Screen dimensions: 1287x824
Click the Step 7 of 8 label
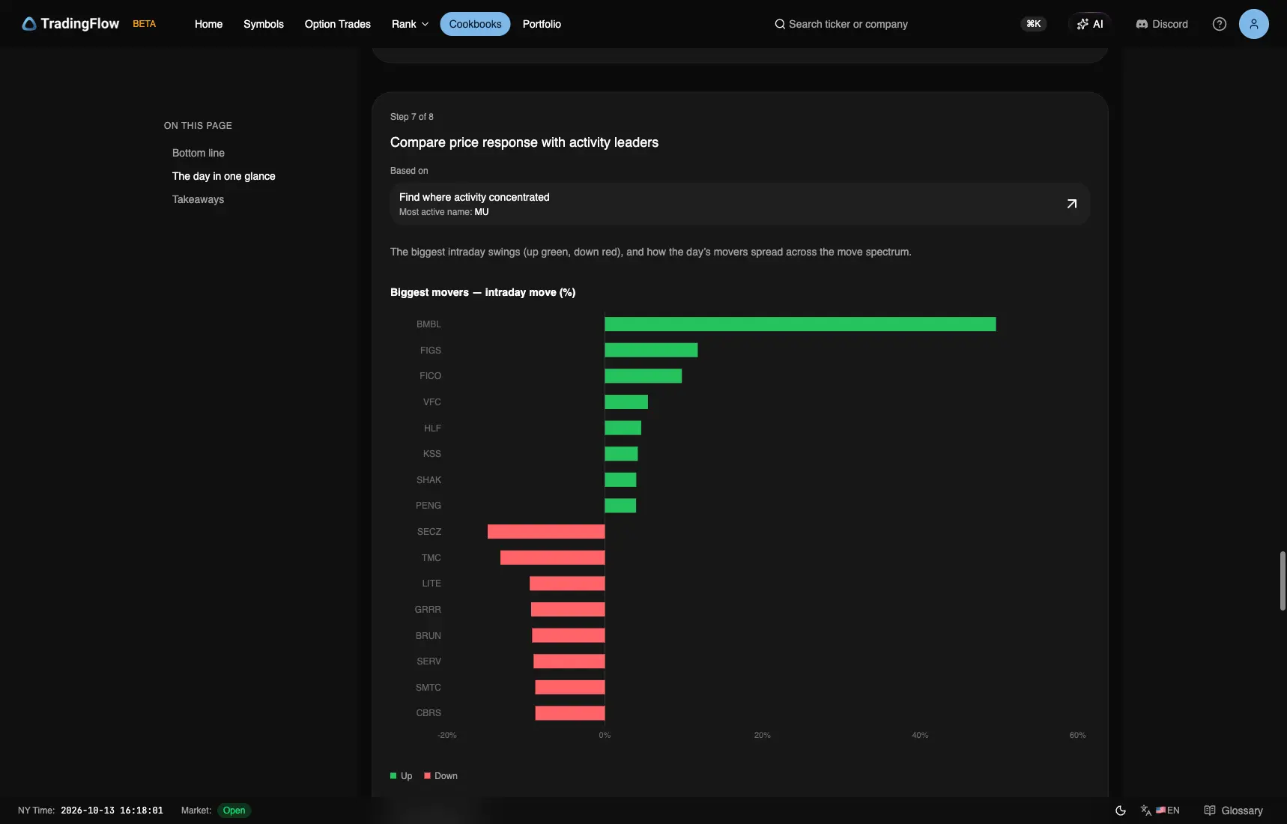tap(412, 117)
